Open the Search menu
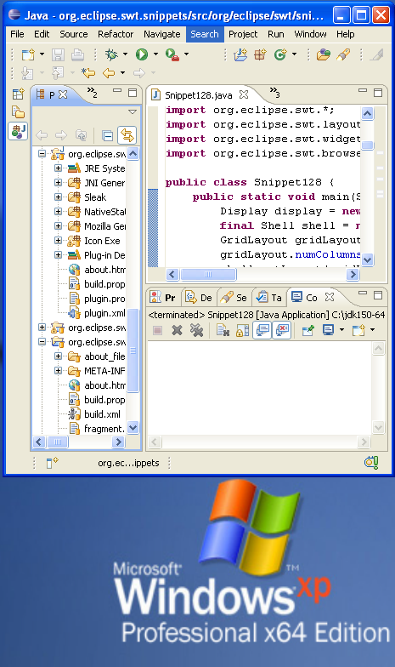 [205, 34]
